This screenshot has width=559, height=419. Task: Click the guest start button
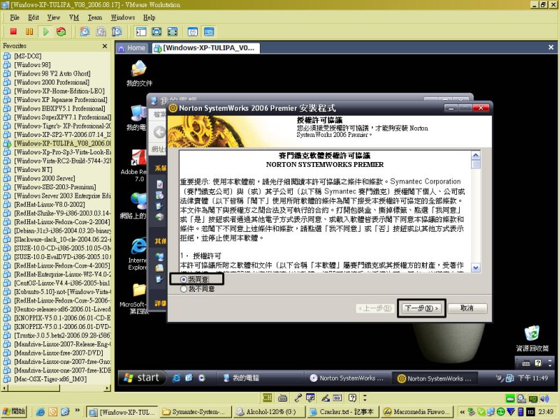pyautogui.click(x=143, y=378)
